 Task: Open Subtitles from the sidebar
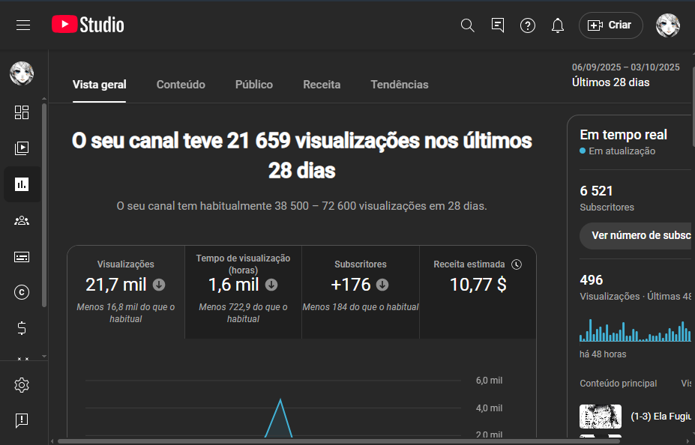(22, 257)
